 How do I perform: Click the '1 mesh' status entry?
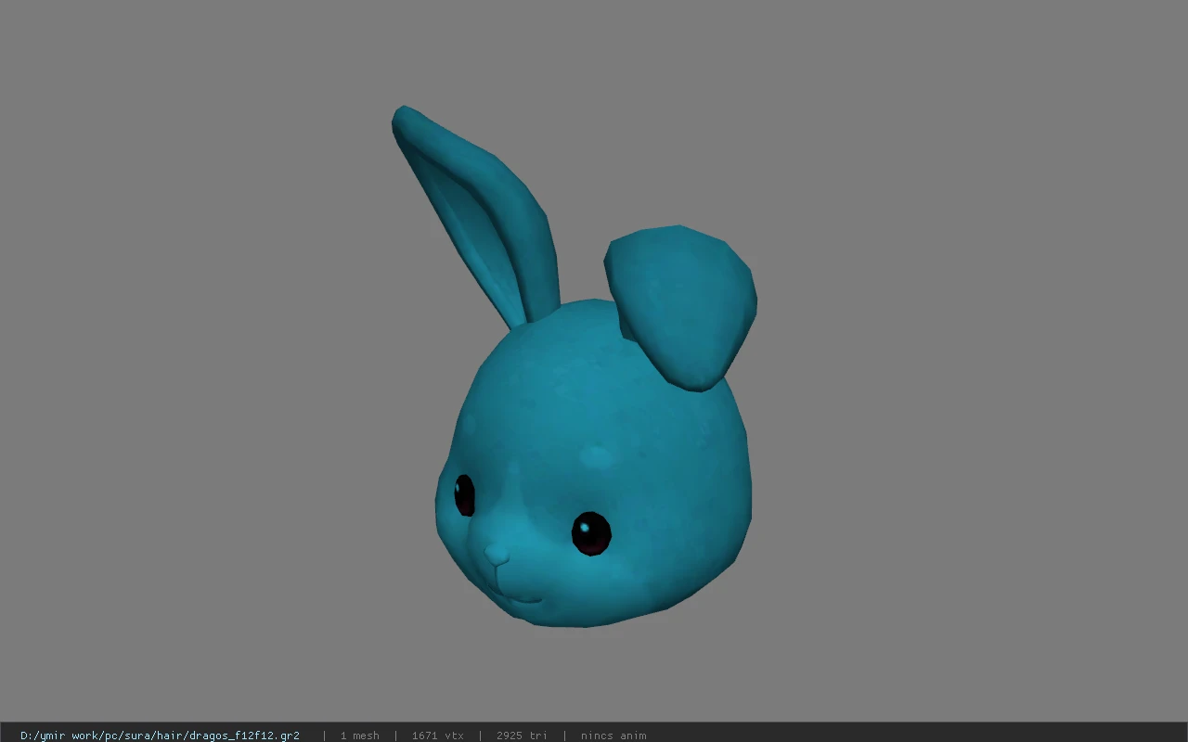[x=359, y=736]
